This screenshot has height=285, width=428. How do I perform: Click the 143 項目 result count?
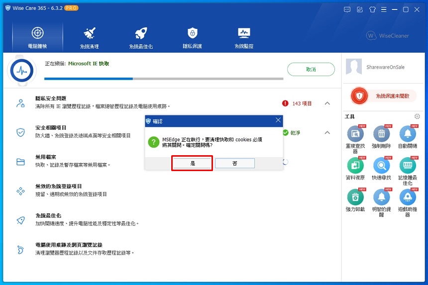tap(302, 103)
